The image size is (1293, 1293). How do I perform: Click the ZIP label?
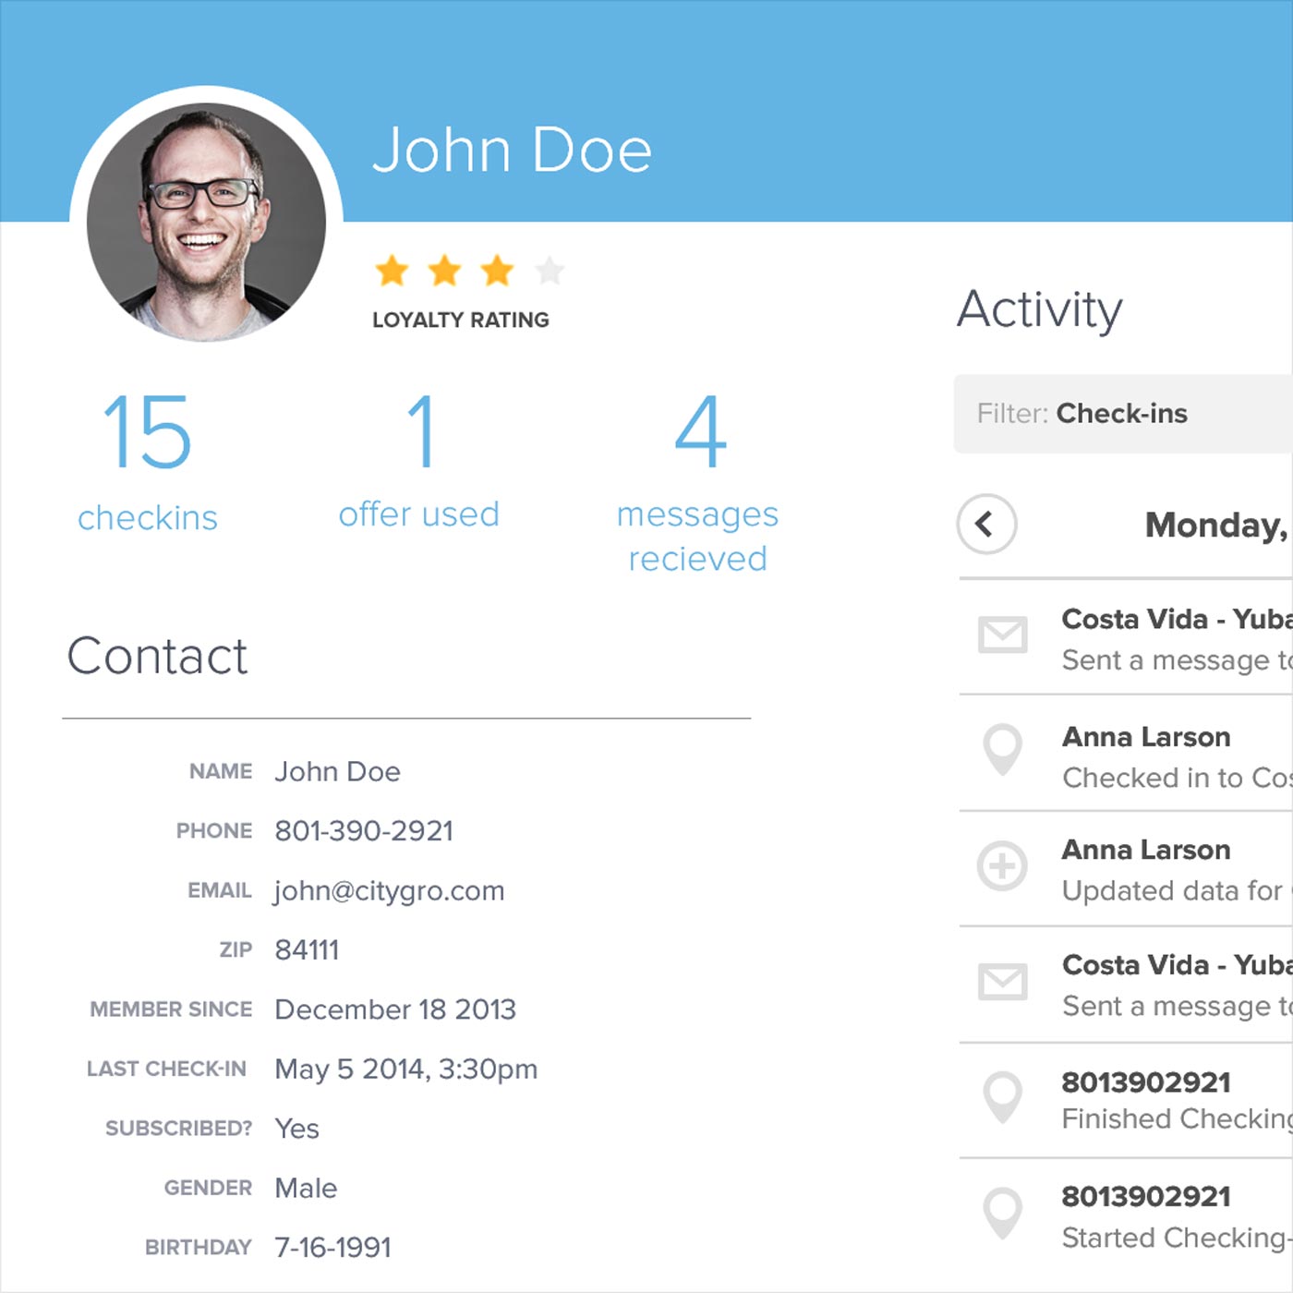tap(236, 949)
